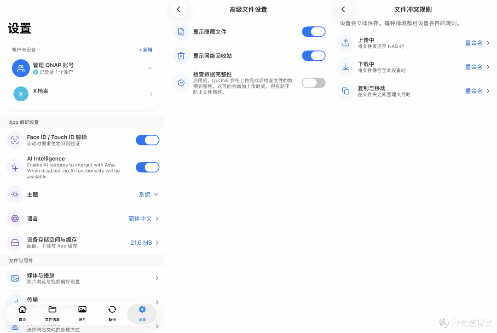Image resolution: width=497 pixels, height=333 pixels.
Task: Tap the media and playback image icon
Action: pyautogui.click(x=15, y=278)
